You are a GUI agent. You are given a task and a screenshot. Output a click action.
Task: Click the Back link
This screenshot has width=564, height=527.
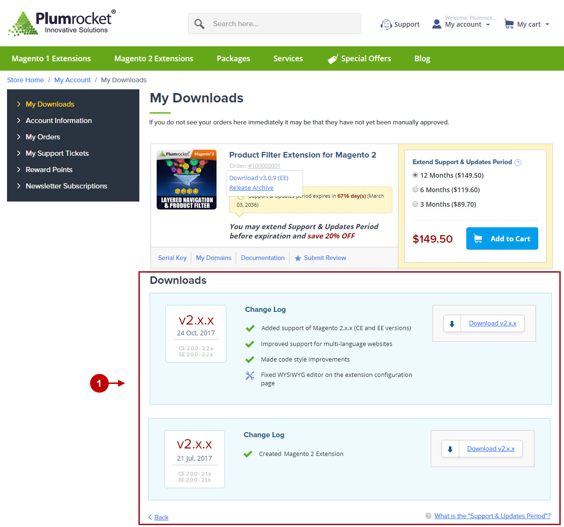point(161,517)
